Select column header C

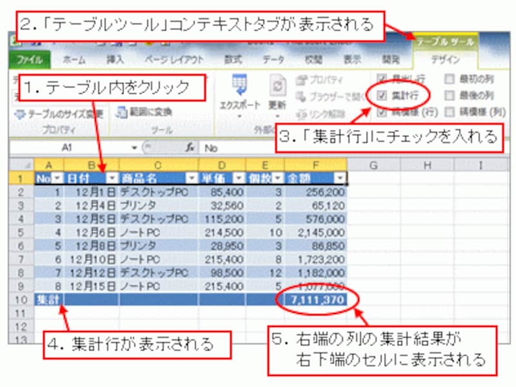tap(158, 164)
